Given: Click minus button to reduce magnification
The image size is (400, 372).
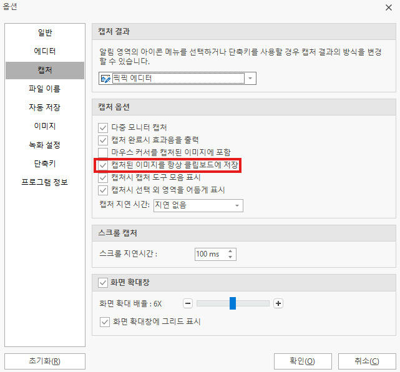Looking at the screenshot, I should pos(188,303).
